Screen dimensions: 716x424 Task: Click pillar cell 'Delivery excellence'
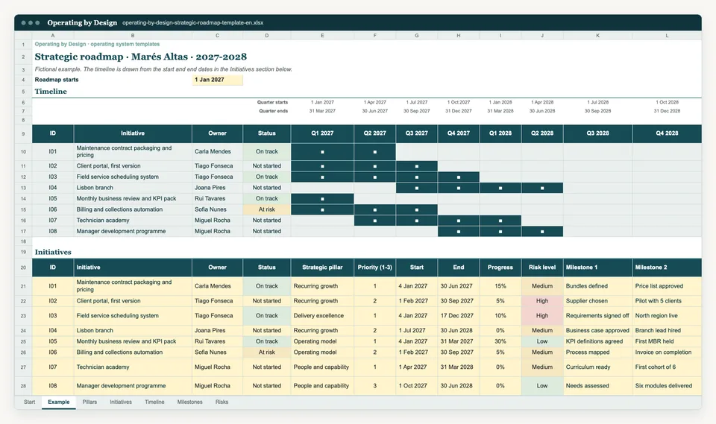tap(322, 316)
